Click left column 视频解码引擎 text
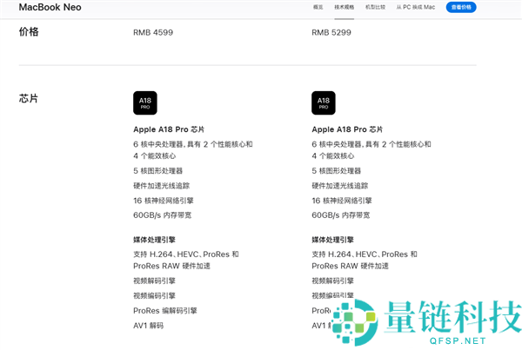This screenshot has width=522, height=350. (155, 281)
